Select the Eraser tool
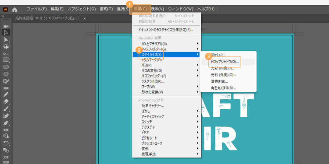The image size is (329, 164). (x=6, y=101)
